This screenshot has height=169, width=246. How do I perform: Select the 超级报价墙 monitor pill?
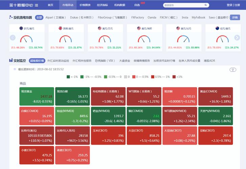(x=37, y=61)
